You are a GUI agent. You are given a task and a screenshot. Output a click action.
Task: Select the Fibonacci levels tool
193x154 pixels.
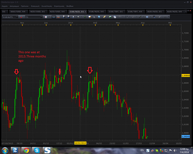click(x=126, y=17)
